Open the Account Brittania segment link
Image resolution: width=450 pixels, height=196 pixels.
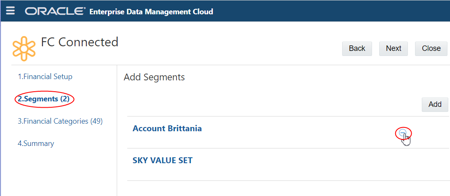point(167,128)
